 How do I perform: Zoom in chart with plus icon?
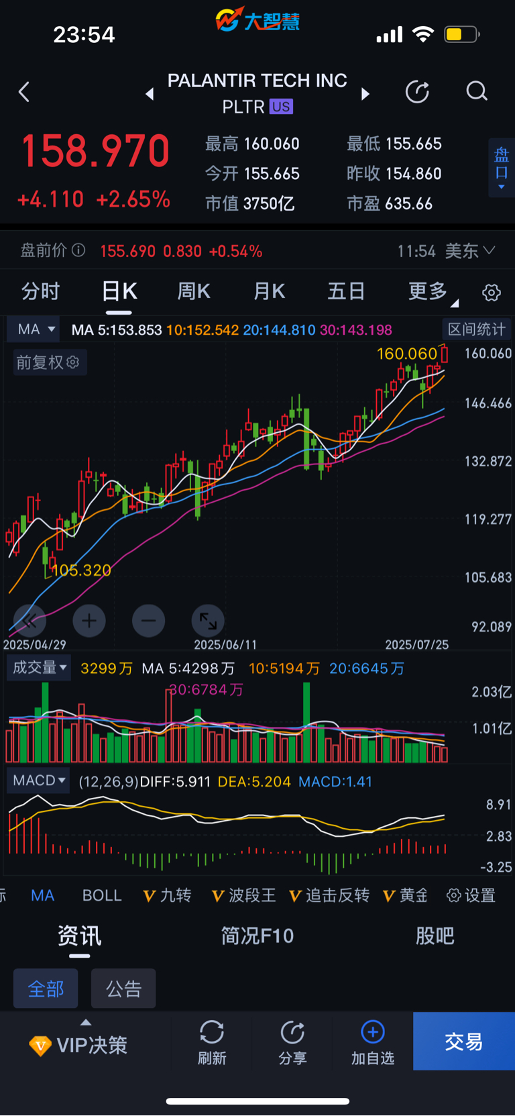[89, 621]
